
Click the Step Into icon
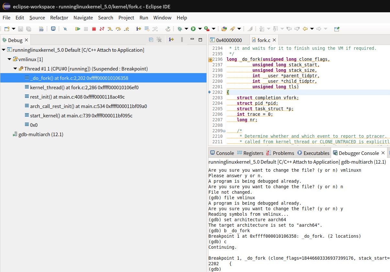[110, 29]
